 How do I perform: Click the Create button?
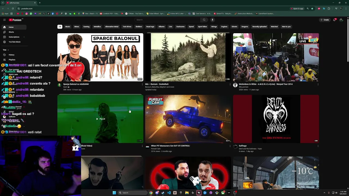tap(324, 20)
